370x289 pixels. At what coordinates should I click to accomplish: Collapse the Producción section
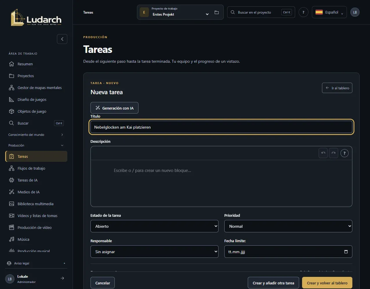tap(36, 145)
